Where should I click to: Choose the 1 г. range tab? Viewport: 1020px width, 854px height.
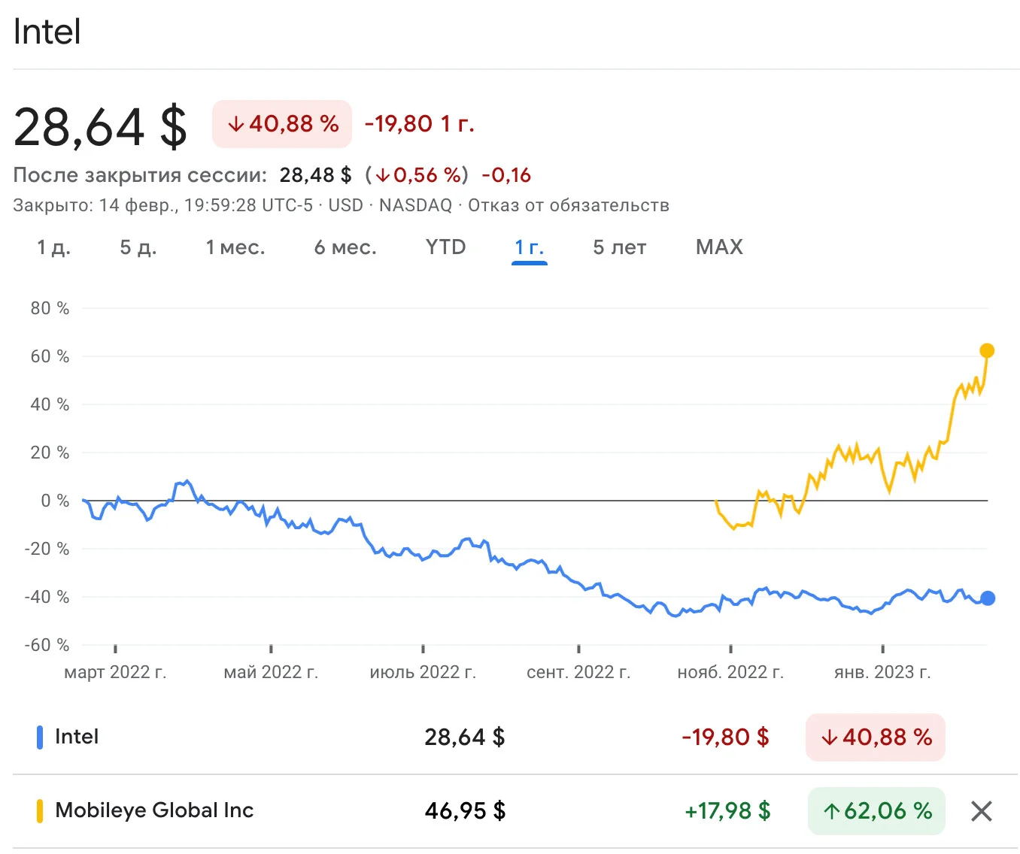tap(530, 247)
